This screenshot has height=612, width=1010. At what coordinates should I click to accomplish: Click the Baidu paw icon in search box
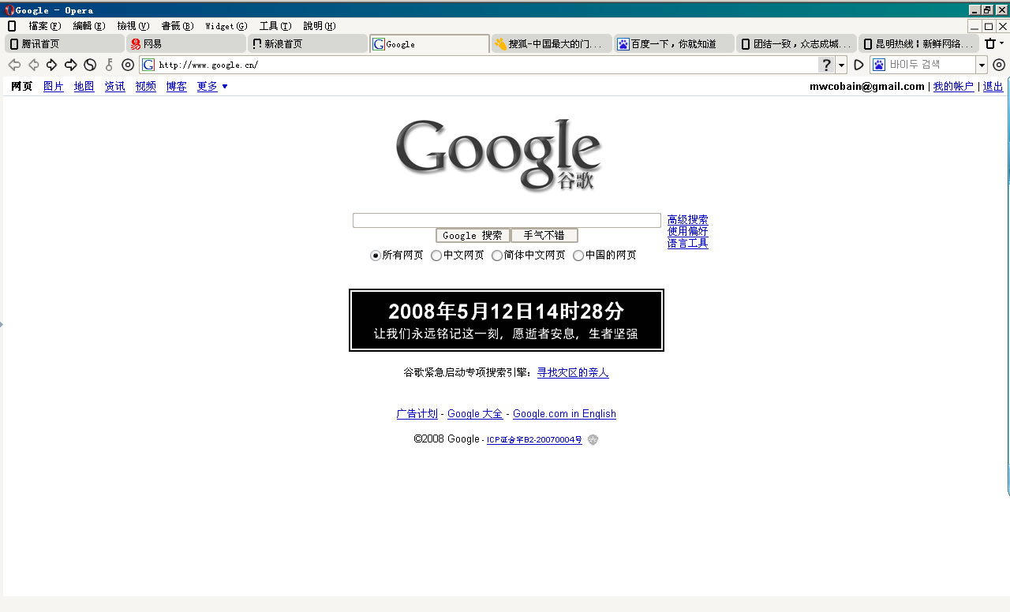click(879, 65)
